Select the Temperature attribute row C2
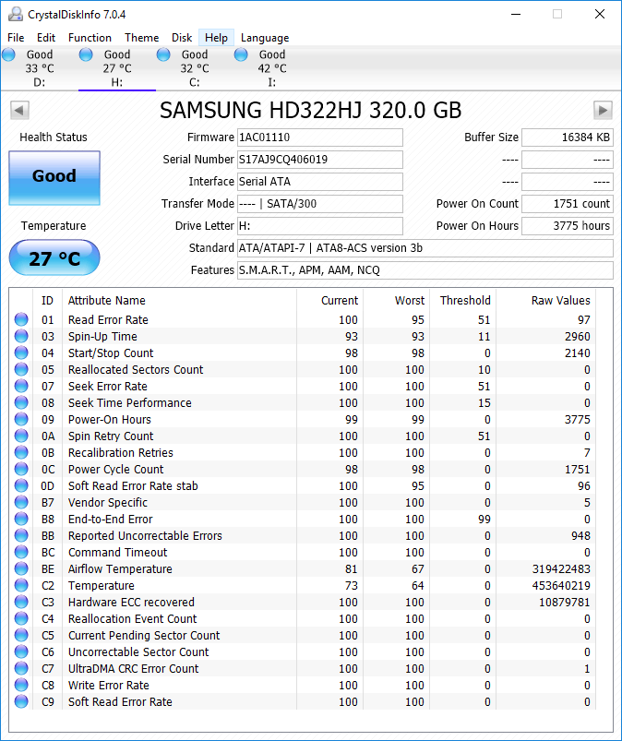 [x=303, y=586]
